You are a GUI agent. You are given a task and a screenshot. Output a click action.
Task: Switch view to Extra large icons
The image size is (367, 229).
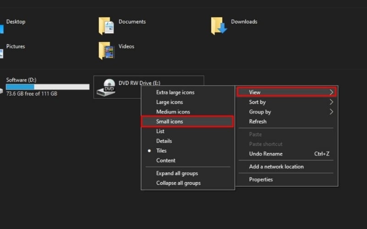188,93
